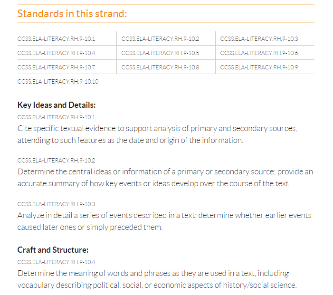Click the 'Key Ideas and Details:' heading
333x295 pixels.
(x=57, y=105)
